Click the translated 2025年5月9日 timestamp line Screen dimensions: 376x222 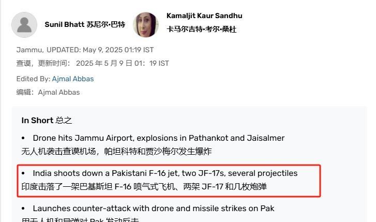coord(93,63)
